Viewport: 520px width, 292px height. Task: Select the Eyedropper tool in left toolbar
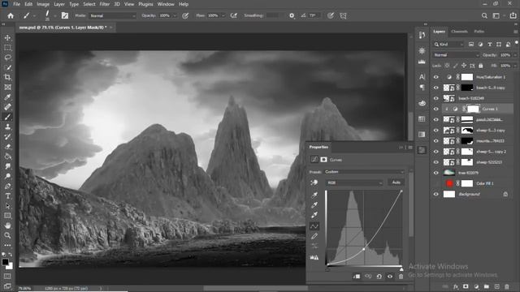7,97
